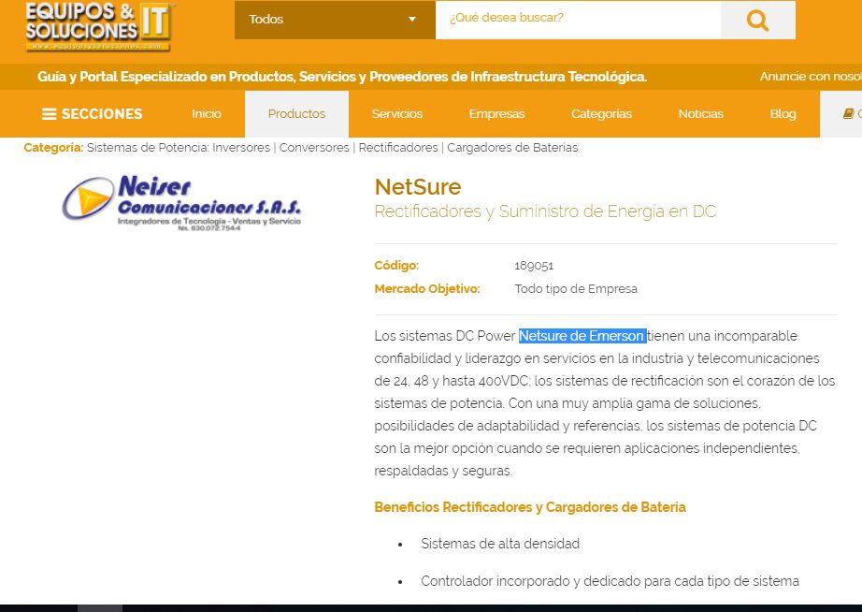Open the SECCIONES hamburger menu
This screenshot has width=862, height=612.
(x=93, y=114)
